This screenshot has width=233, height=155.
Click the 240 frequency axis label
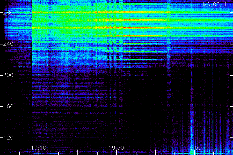coord(8,44)
